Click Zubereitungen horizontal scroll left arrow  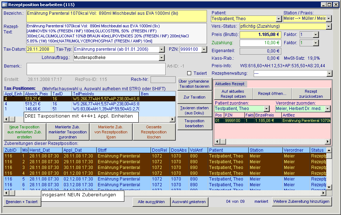pyautogui.click(x=6, y=193)
